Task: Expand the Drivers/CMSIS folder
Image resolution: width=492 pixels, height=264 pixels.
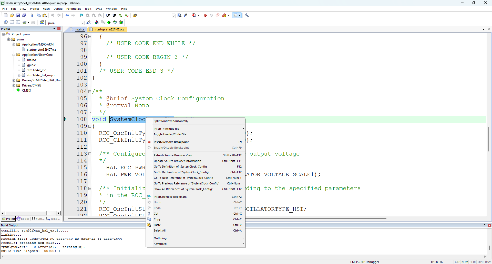Action: point(14,85)
